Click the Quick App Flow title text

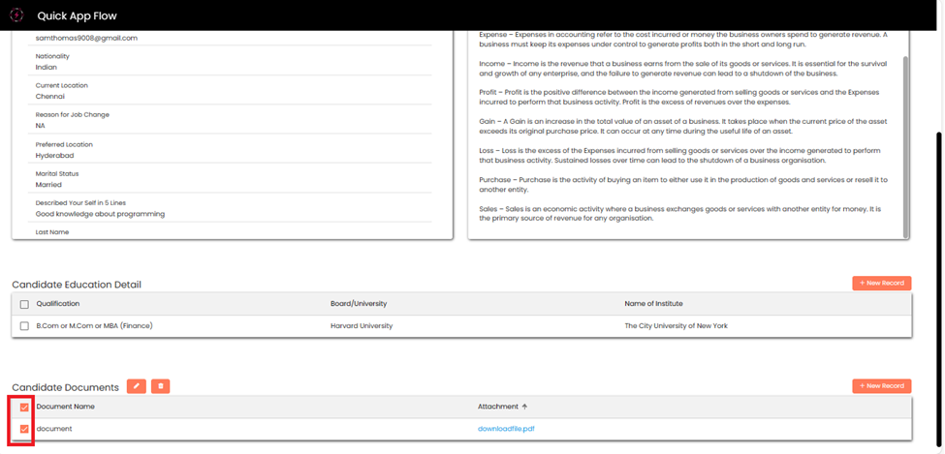pos(76,15)
